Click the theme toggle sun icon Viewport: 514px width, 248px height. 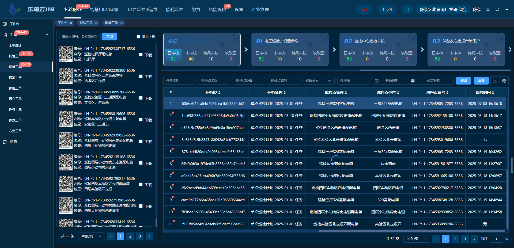pos(488,9)
